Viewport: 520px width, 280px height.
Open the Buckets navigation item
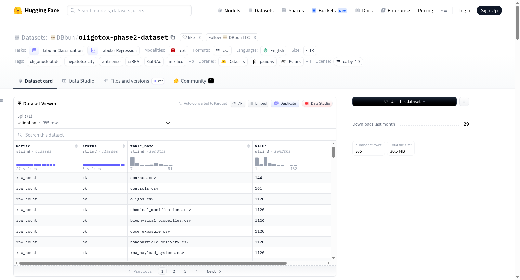(x=329, y=11)
